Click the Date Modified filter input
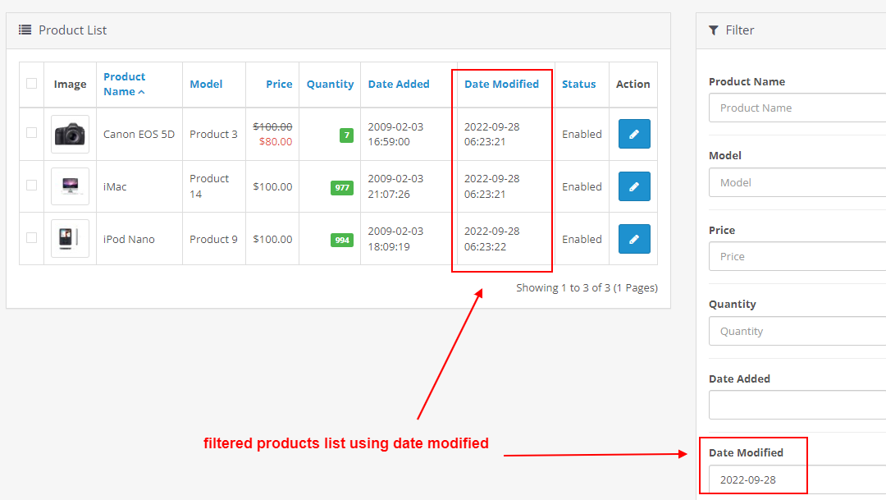The width and height of the screenshot is (886, 500). pyautogui.click(x=796, y=479)
